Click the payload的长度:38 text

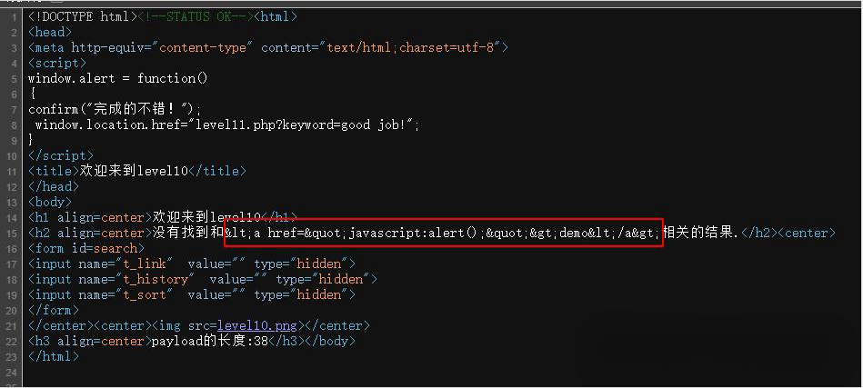210,342
